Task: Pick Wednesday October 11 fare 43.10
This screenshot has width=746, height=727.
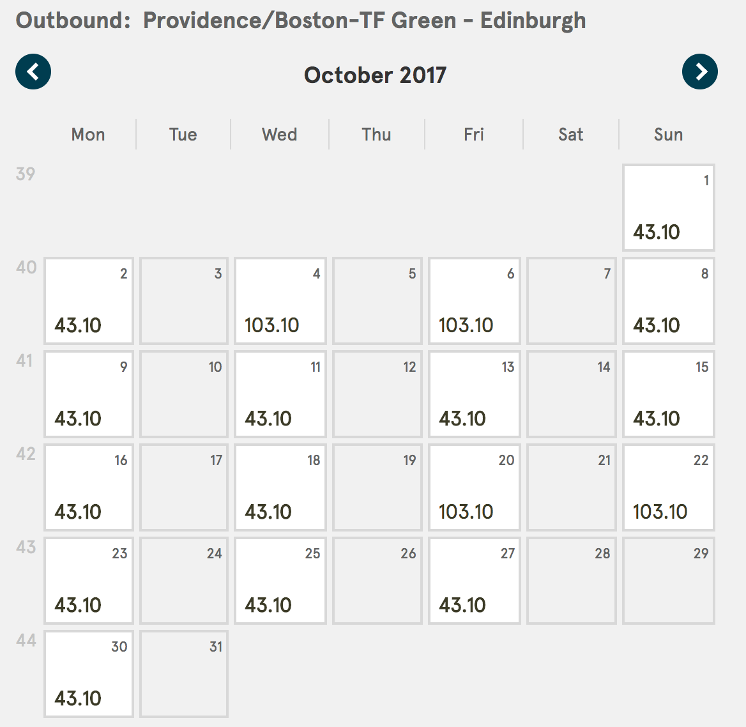Action: coord(280,394)
